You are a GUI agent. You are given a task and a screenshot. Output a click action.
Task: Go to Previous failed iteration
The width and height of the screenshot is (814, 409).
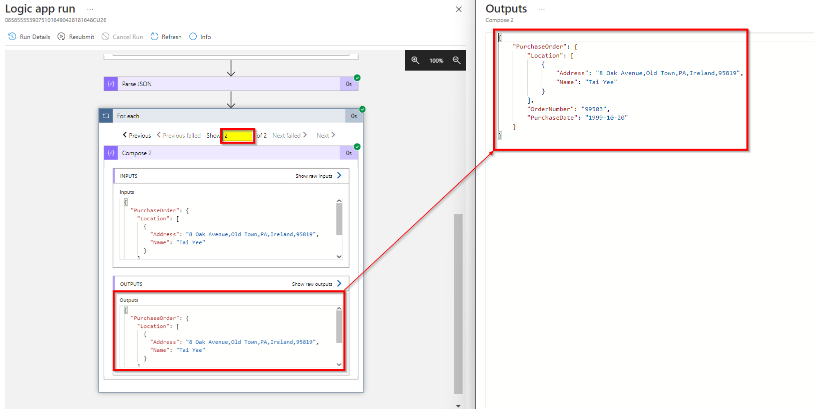pos(179,136)
